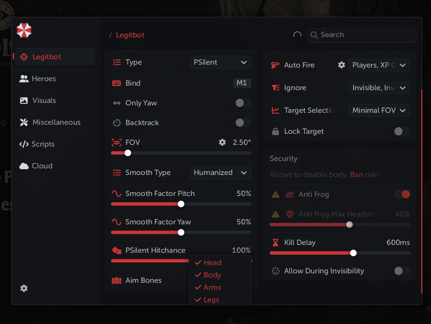Click the FOV settings gear icon
431x324 pixels.
pos(222,142)
